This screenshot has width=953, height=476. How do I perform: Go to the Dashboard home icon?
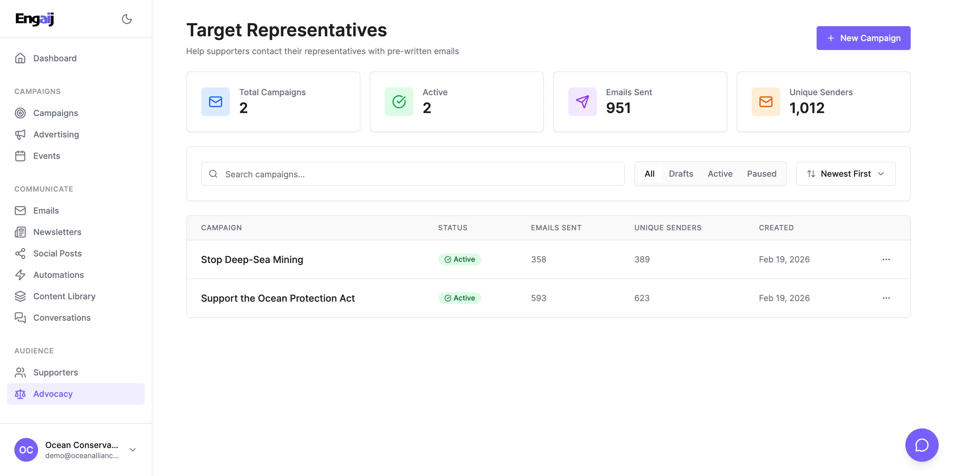point(20,58)
